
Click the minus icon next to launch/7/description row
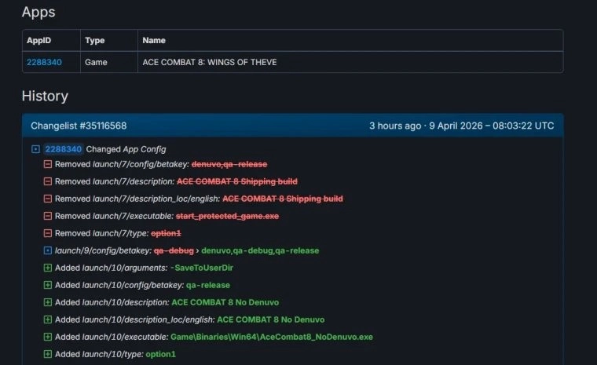[48, 181]
